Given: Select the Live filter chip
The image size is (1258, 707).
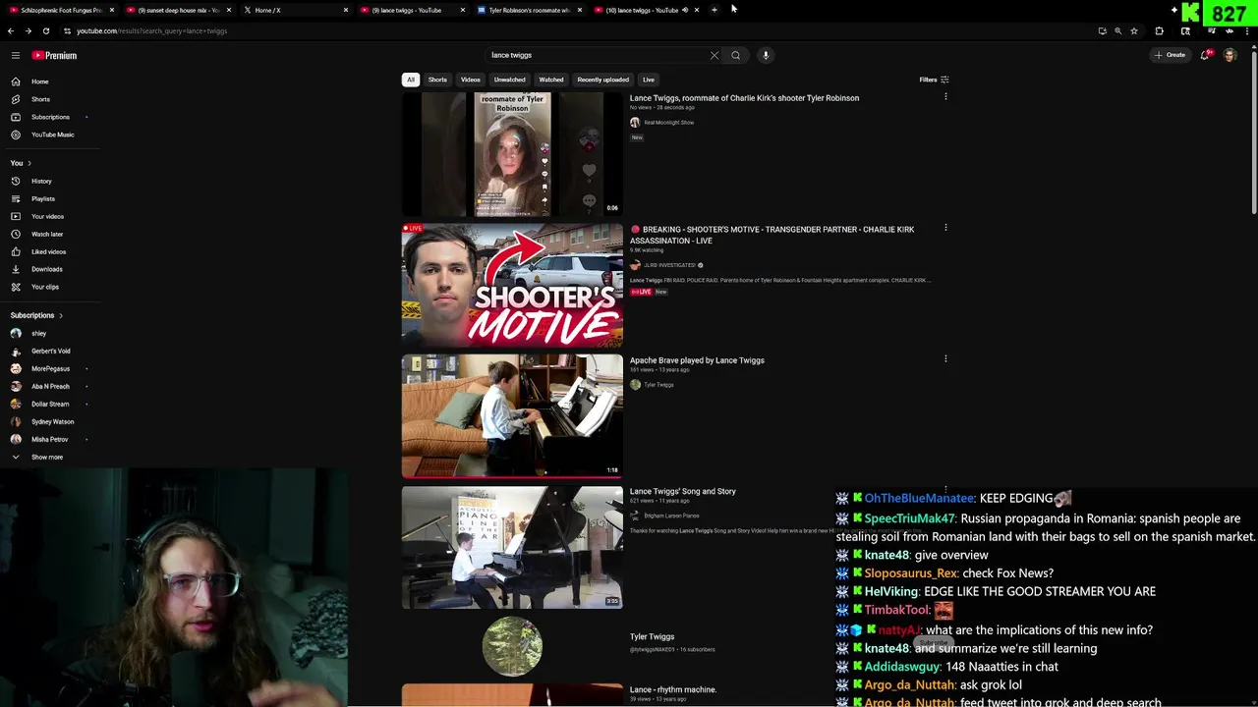Looking at the screenshot, I should [x=649, y=80].
